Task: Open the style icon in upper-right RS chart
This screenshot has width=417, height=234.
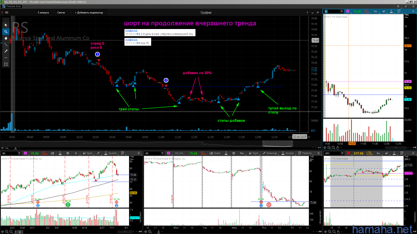Action: [384, 11]
